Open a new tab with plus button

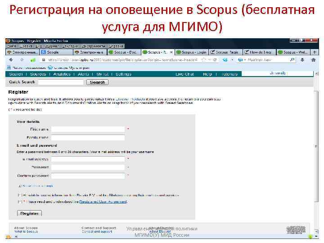[x=315, y=52]
